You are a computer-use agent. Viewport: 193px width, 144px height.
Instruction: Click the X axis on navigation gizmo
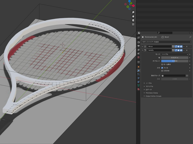click(x=133, y=6)
